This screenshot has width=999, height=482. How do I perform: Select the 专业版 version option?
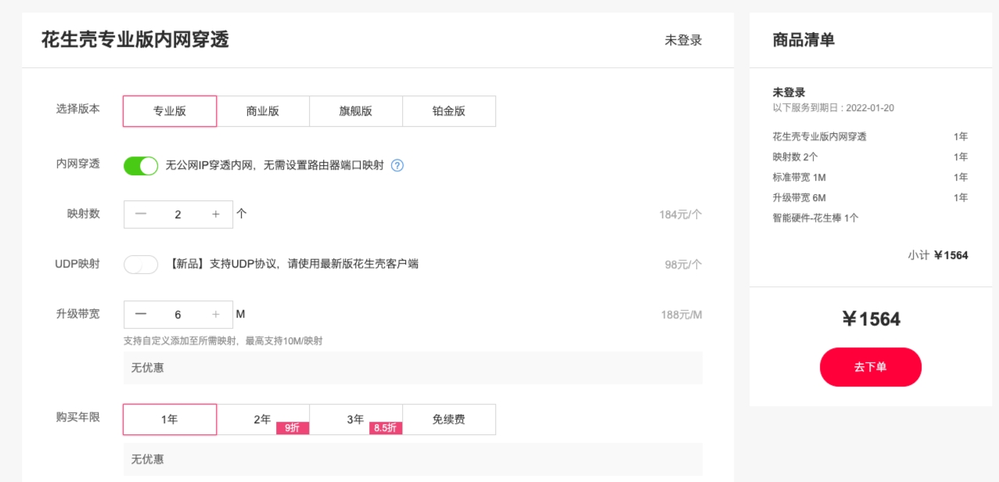(x=170, y=111)
